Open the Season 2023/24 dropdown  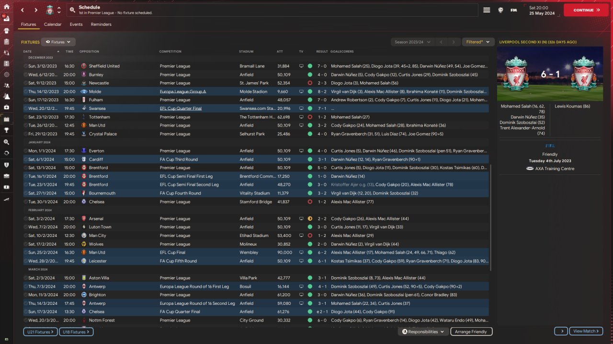coord(413,42)
